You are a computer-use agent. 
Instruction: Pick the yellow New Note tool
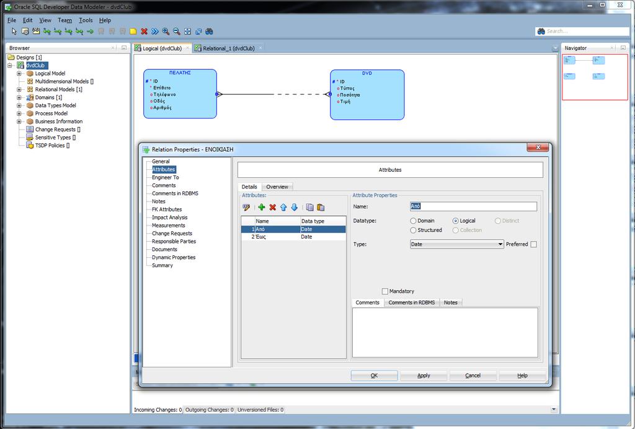click(133, 31)
